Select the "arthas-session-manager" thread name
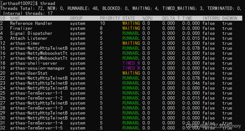 37,68
